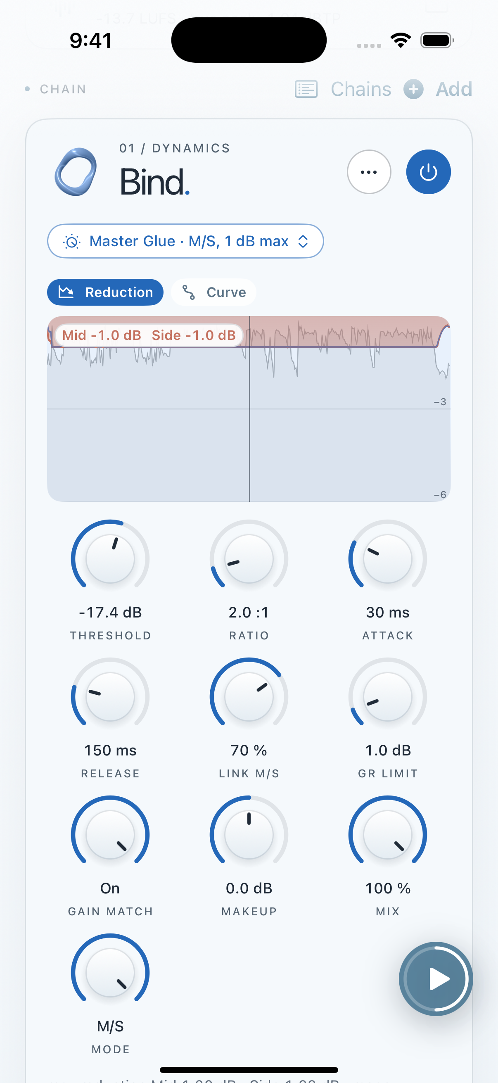
Task: Tap the Reduction chart icon
Action: [66, 292]
